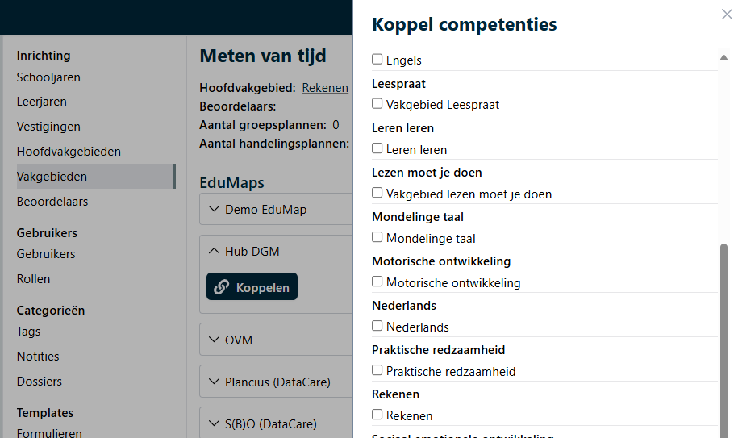Collapse the Hub DGM section
The width and height of the screenshot is (738, 438).
coord(214,251)
